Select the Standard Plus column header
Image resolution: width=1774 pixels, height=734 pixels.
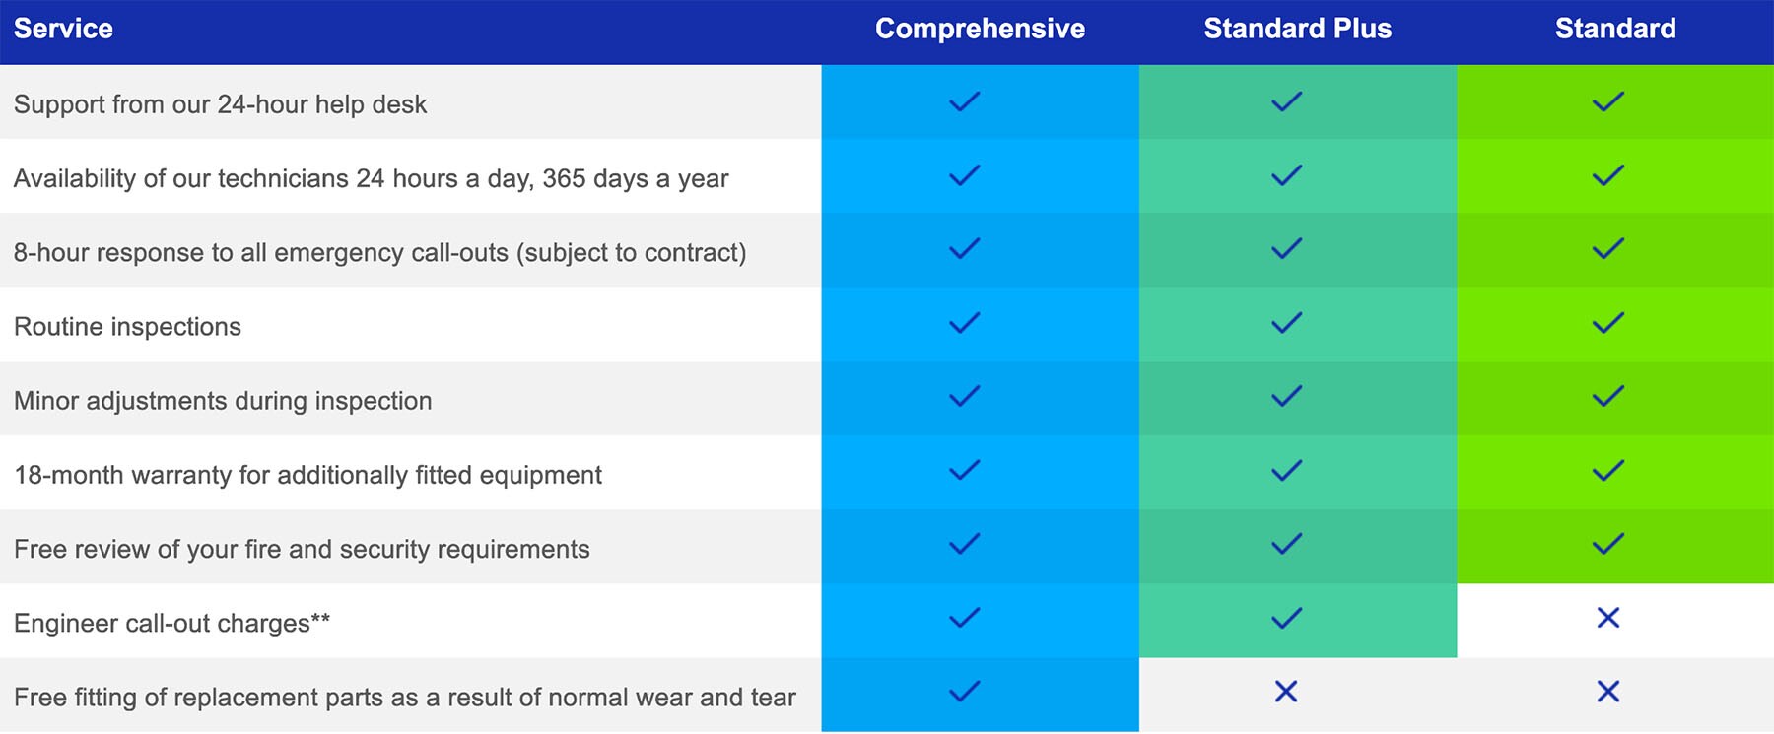[1297, 29]
